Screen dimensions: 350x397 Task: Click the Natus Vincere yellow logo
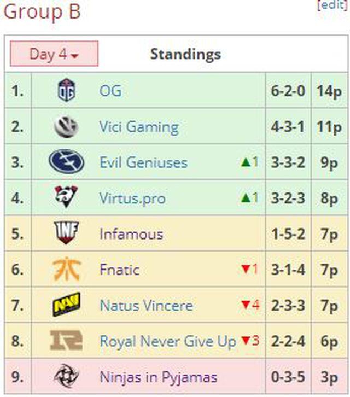[66, 305]
